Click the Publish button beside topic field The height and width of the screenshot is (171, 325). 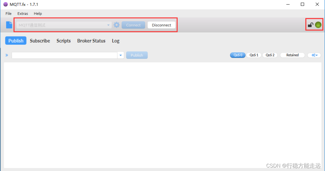point(137,55)
